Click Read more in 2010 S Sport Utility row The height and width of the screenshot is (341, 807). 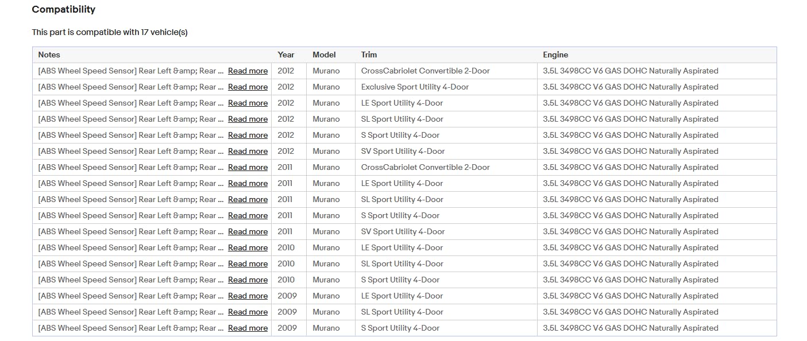click(x=248, y=280)
